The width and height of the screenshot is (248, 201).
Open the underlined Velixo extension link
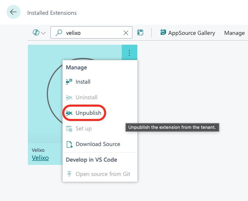tap(40, 158)
